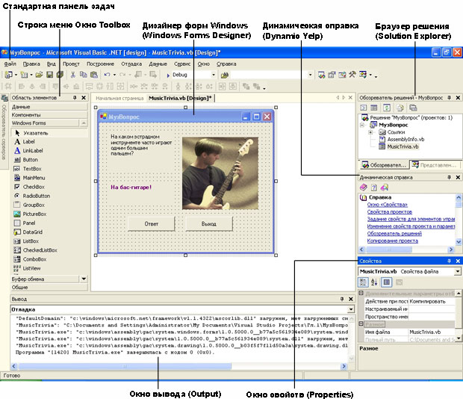Expand the Ссылки tree node
The image size is (463, 399).
click(x=370, y=132)
